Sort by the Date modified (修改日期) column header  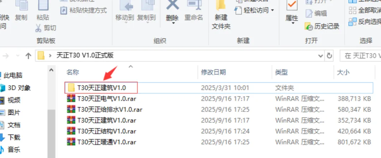point(213,72)
